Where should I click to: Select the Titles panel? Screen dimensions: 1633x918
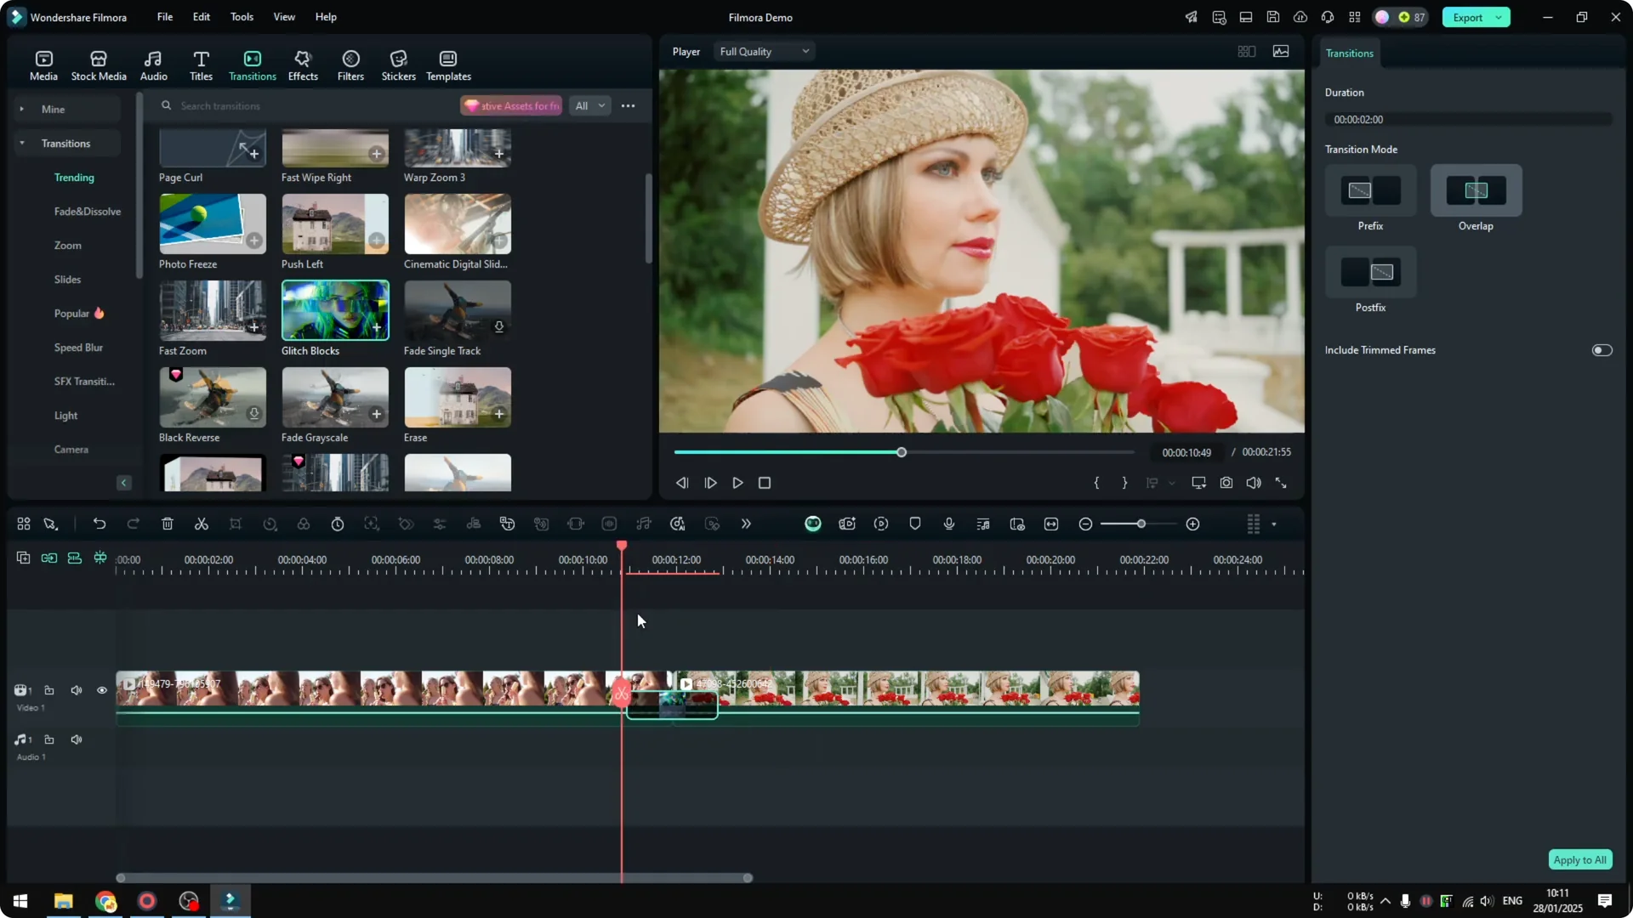pyautogui.click(x=201, y=64)
